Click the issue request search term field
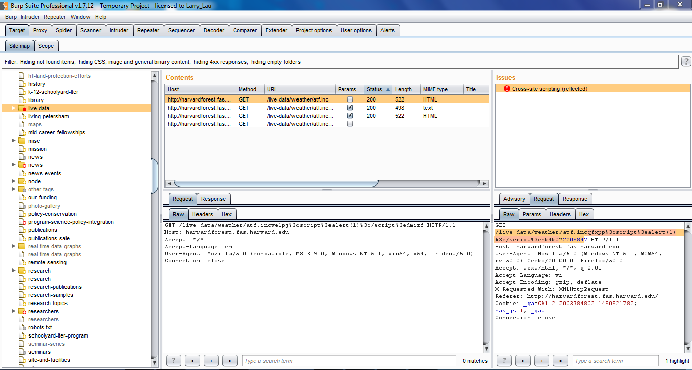 coord(616,361)
